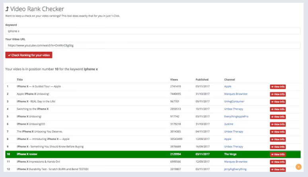The width and height of the screenshot is (308, 177).
Task: Click views value 30543499
Action: pos(176,139)
